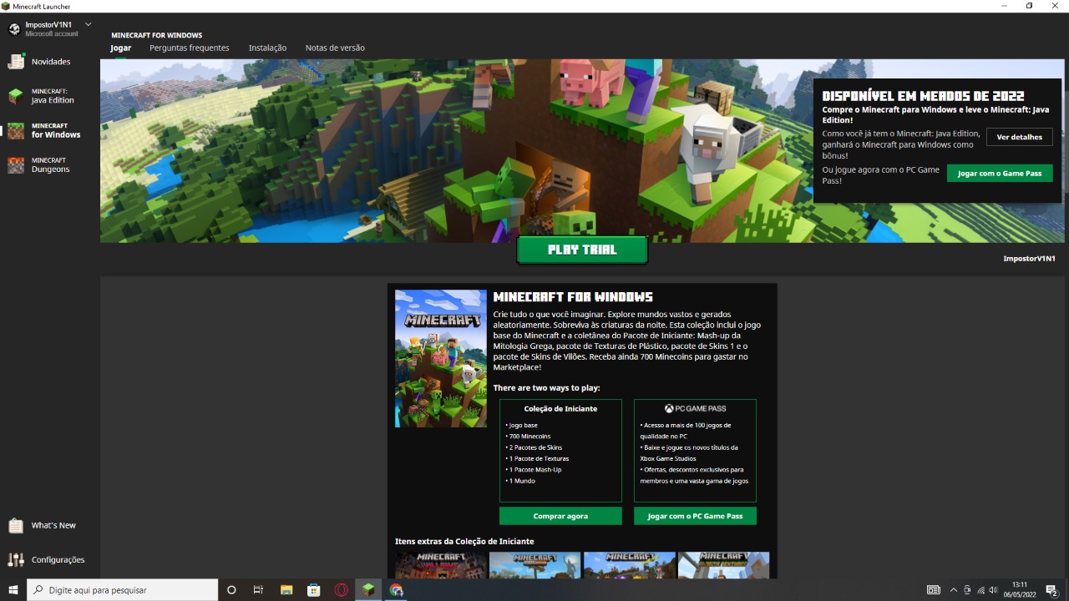Viewport: 1069px width, 601px height.
Task: Select Minecraft Dungeons in sidebar
Action: click(50, 165)
